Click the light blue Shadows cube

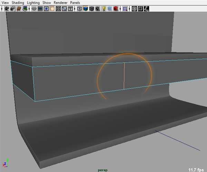110,9
